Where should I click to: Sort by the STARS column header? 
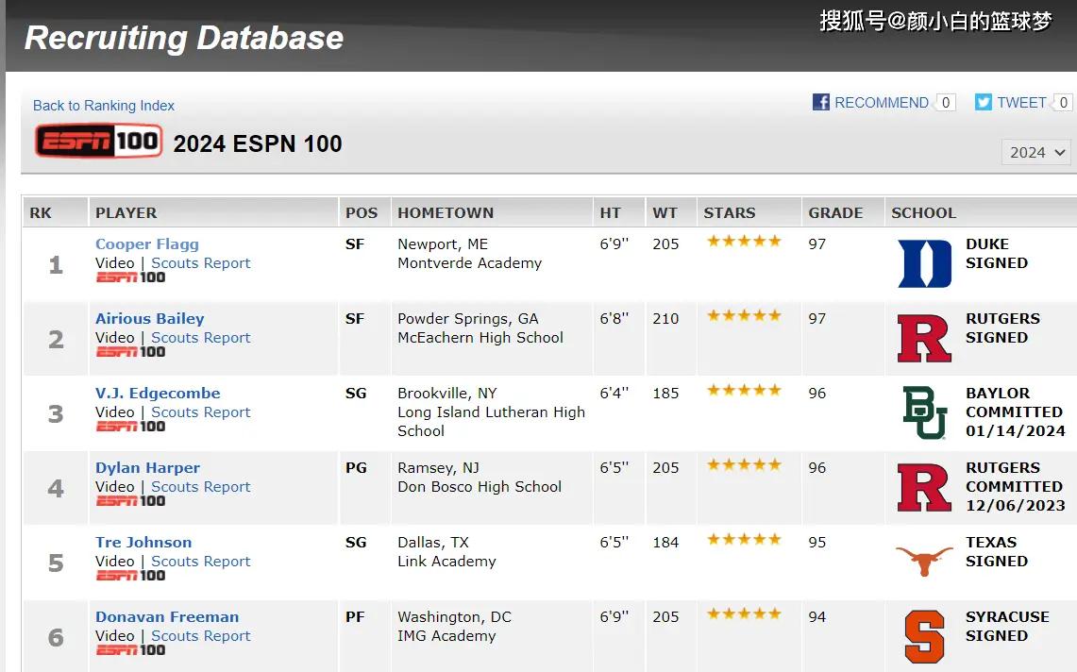coord(730,213)
